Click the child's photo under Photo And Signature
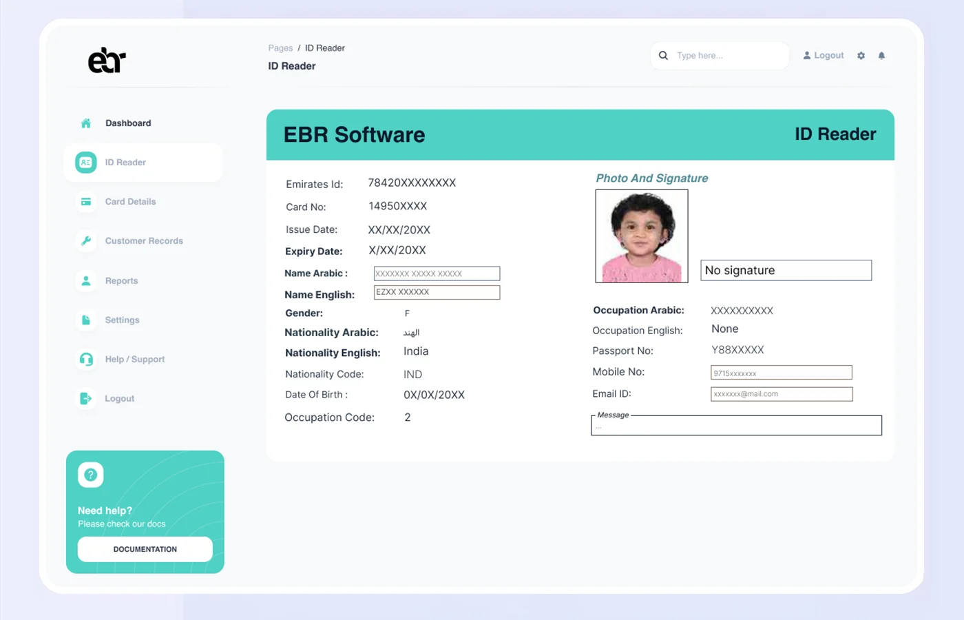The height and width of the screenshot is (620, 964). [x=641, y=236]
